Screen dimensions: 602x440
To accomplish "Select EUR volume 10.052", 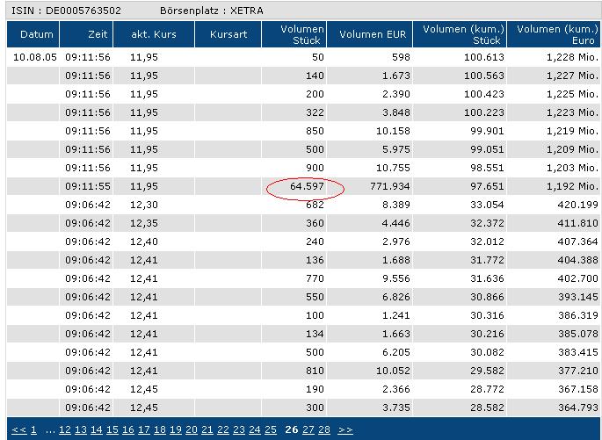I will coord(393,371).
